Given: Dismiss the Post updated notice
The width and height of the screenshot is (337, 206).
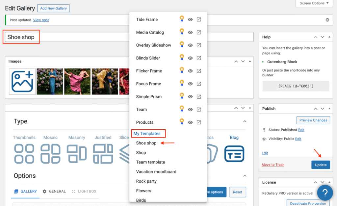Looking at the screenshot, I should point(327,20).
